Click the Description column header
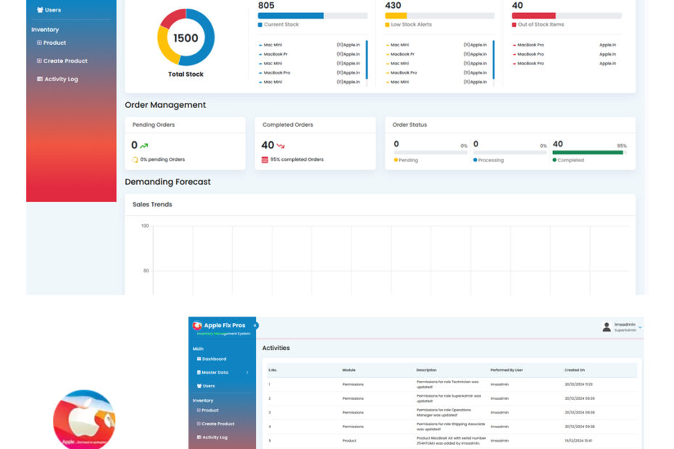Viewport: 674px width, 449px height. [x=426, y=370]
